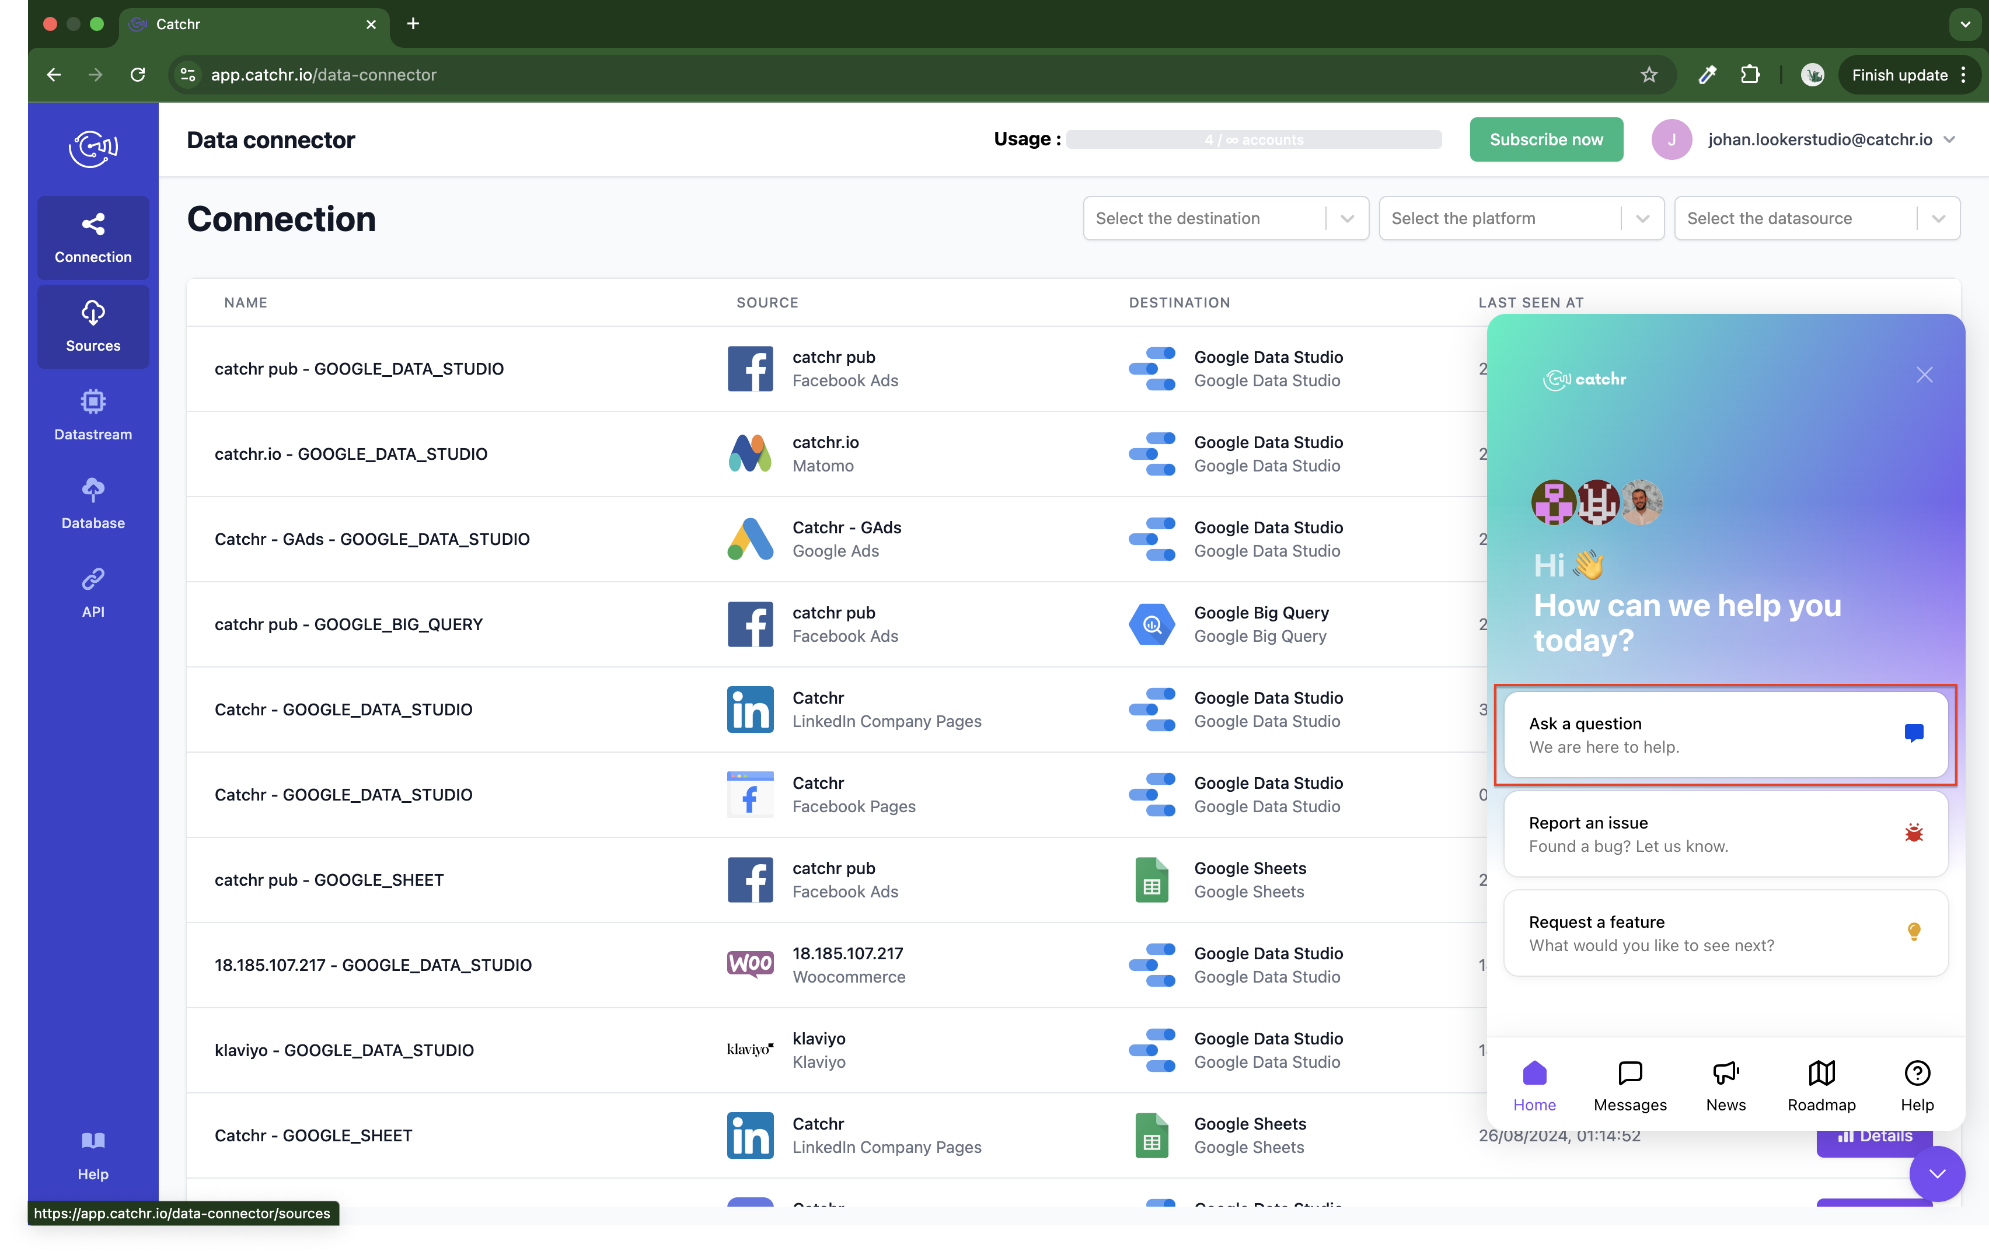Close the Catchr help widget panel

1925,374
